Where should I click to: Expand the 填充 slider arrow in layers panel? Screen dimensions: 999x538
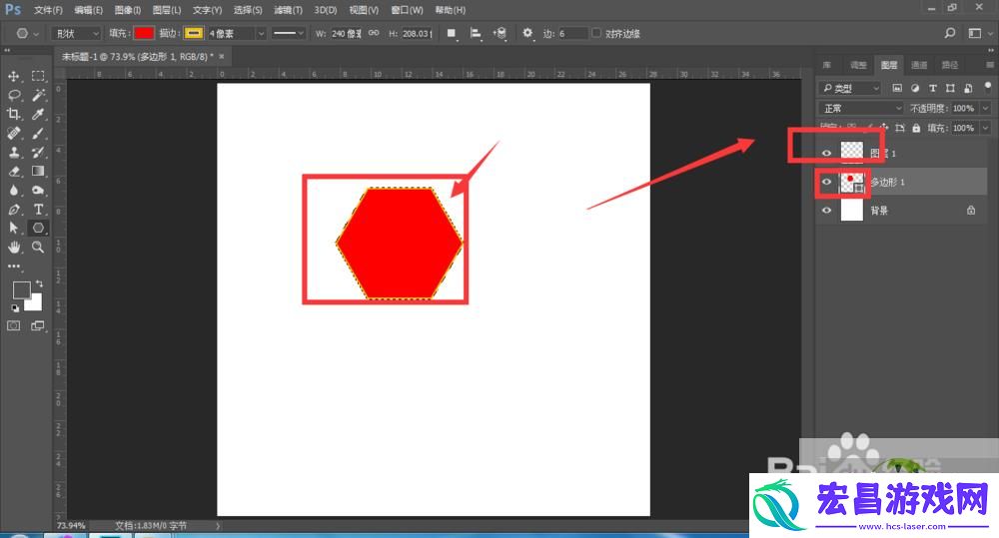point(985,128)
